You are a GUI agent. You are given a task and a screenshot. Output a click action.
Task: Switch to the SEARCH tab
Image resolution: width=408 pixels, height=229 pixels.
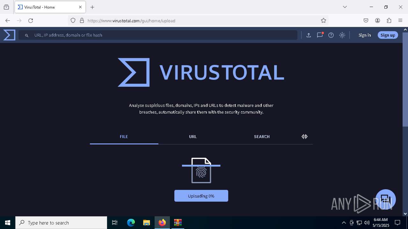click(262, 137)
